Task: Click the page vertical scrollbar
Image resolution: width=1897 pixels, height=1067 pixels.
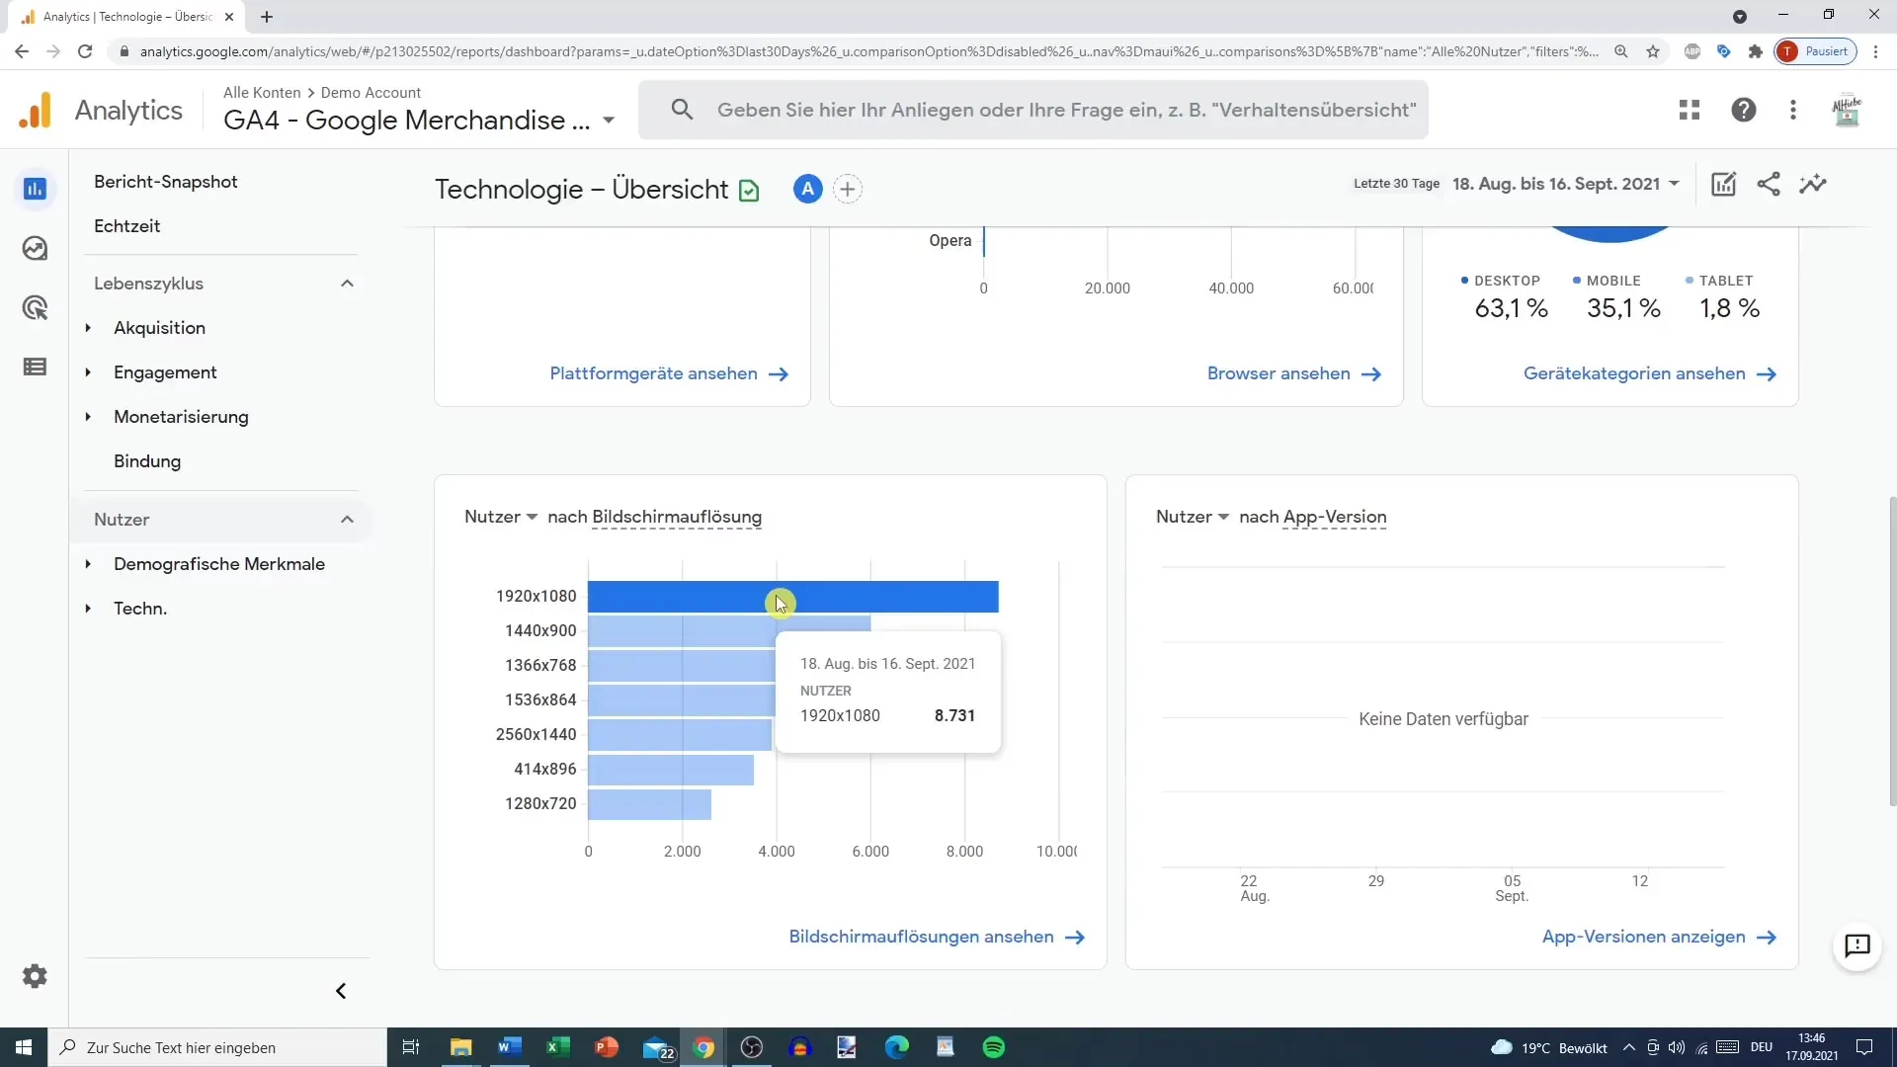Action: (1891, 652)
